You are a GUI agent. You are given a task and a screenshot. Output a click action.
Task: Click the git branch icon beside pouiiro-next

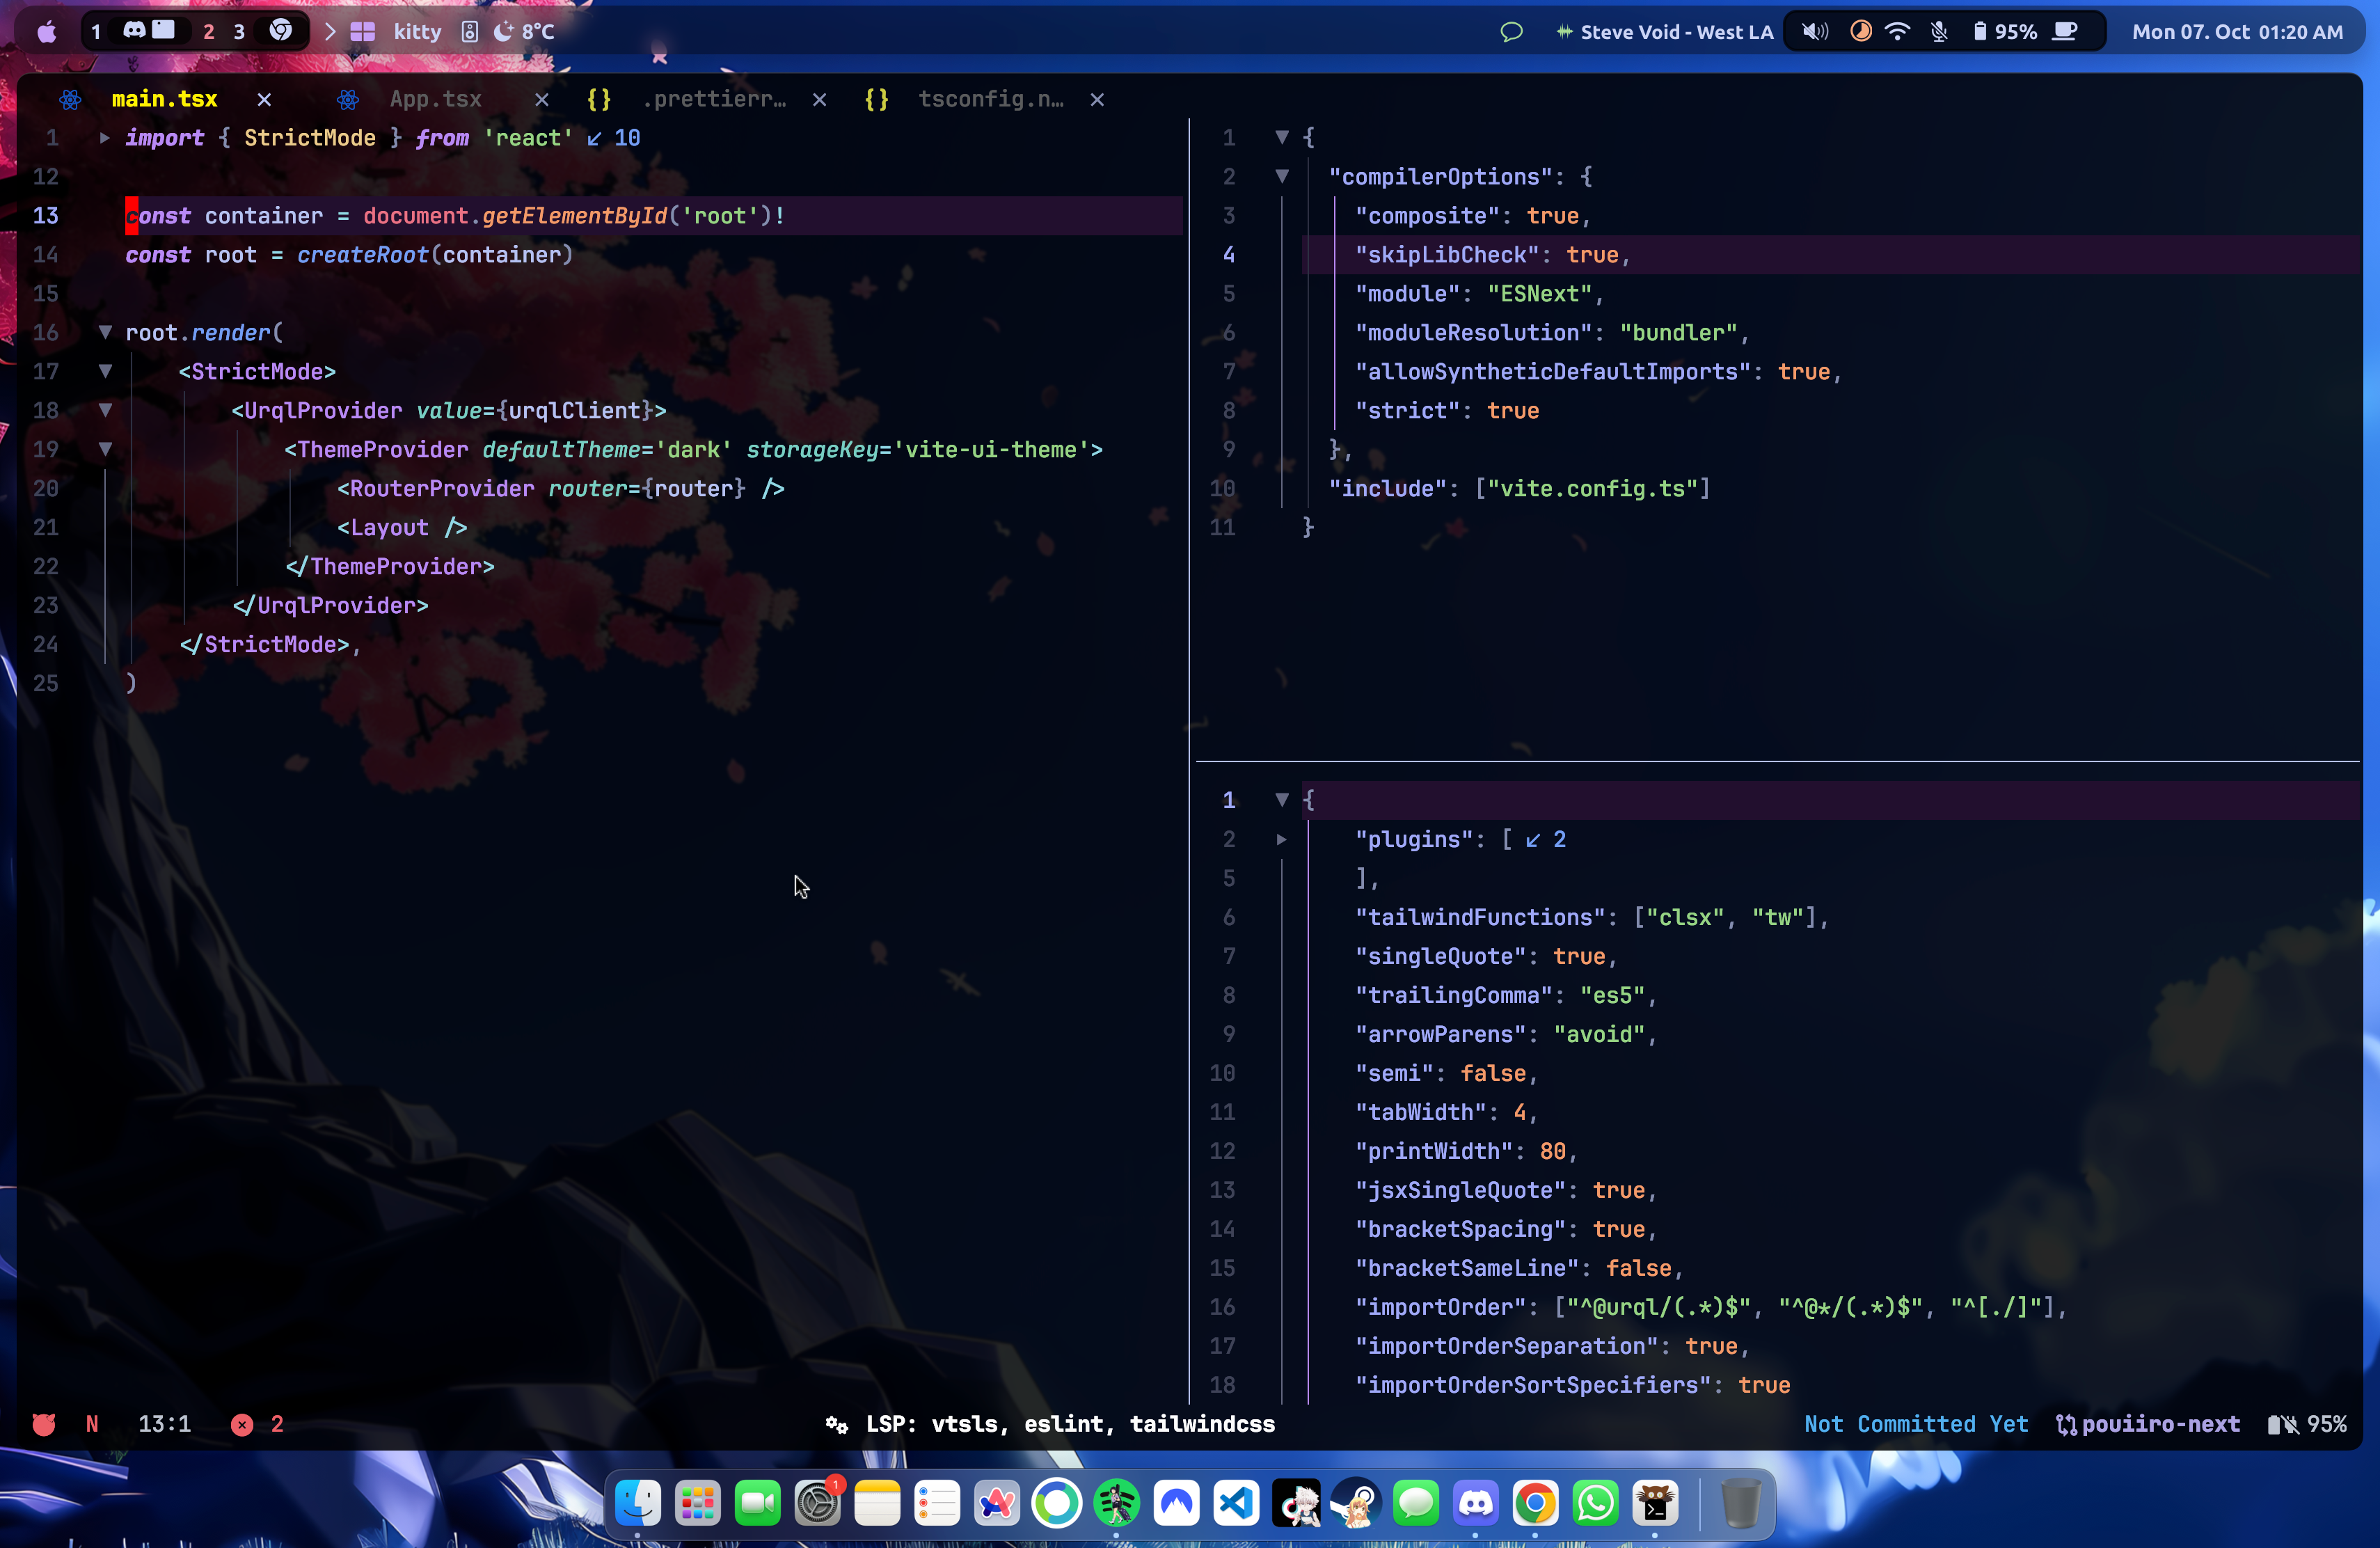click(x=2066, y=1424)
